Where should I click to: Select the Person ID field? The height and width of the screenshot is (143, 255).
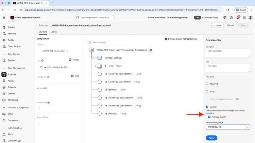click(x=113, y=113)
